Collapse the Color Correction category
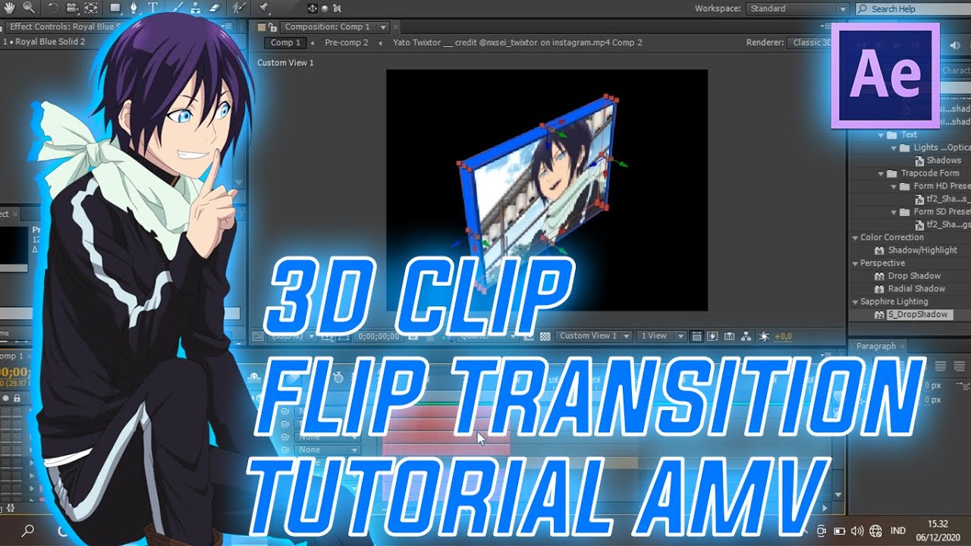 [x=855, y=237]
